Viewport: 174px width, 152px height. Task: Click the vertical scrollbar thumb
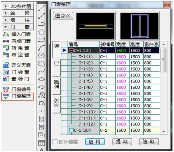[163, 60]
